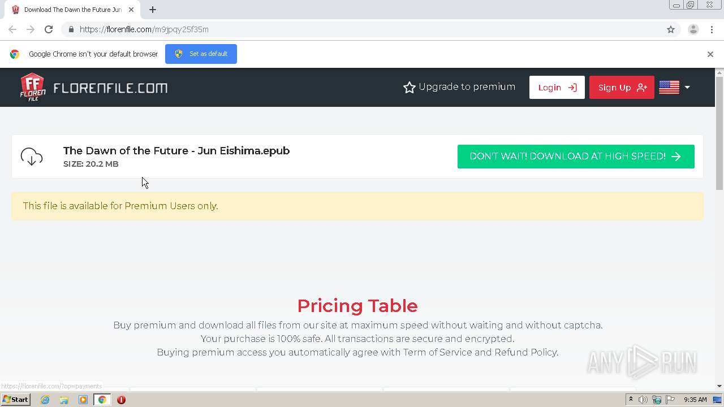Open a new browser tab
The image size is (724, 407).
153,10
